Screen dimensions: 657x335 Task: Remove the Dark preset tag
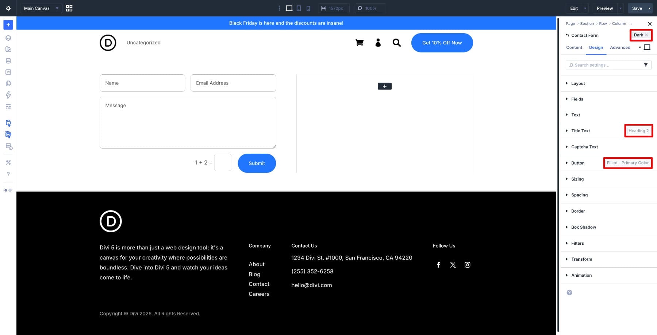646,35
